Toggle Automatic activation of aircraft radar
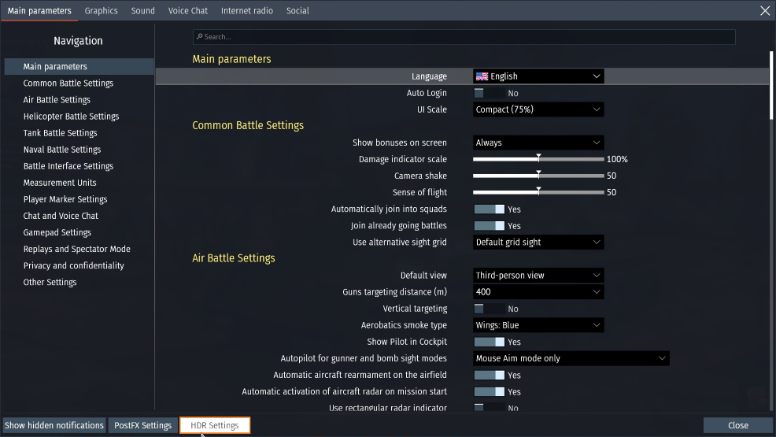 tap(489, 391)
